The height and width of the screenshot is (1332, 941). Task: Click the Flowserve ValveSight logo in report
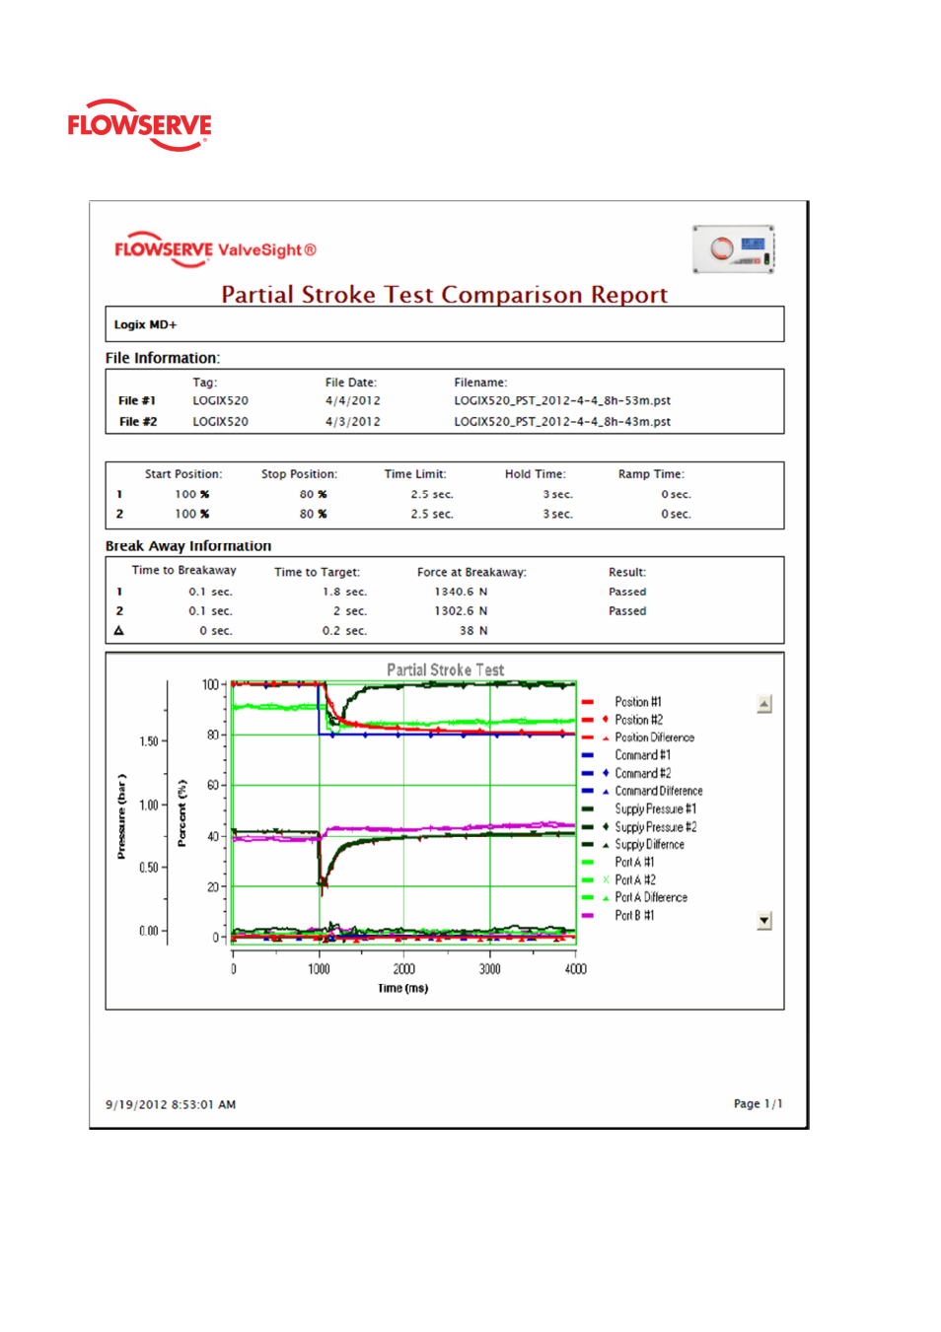215,249
